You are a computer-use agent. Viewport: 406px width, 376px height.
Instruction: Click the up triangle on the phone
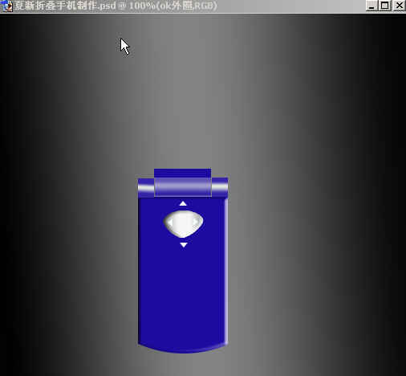pyautogui.click(x=183, y=203)
